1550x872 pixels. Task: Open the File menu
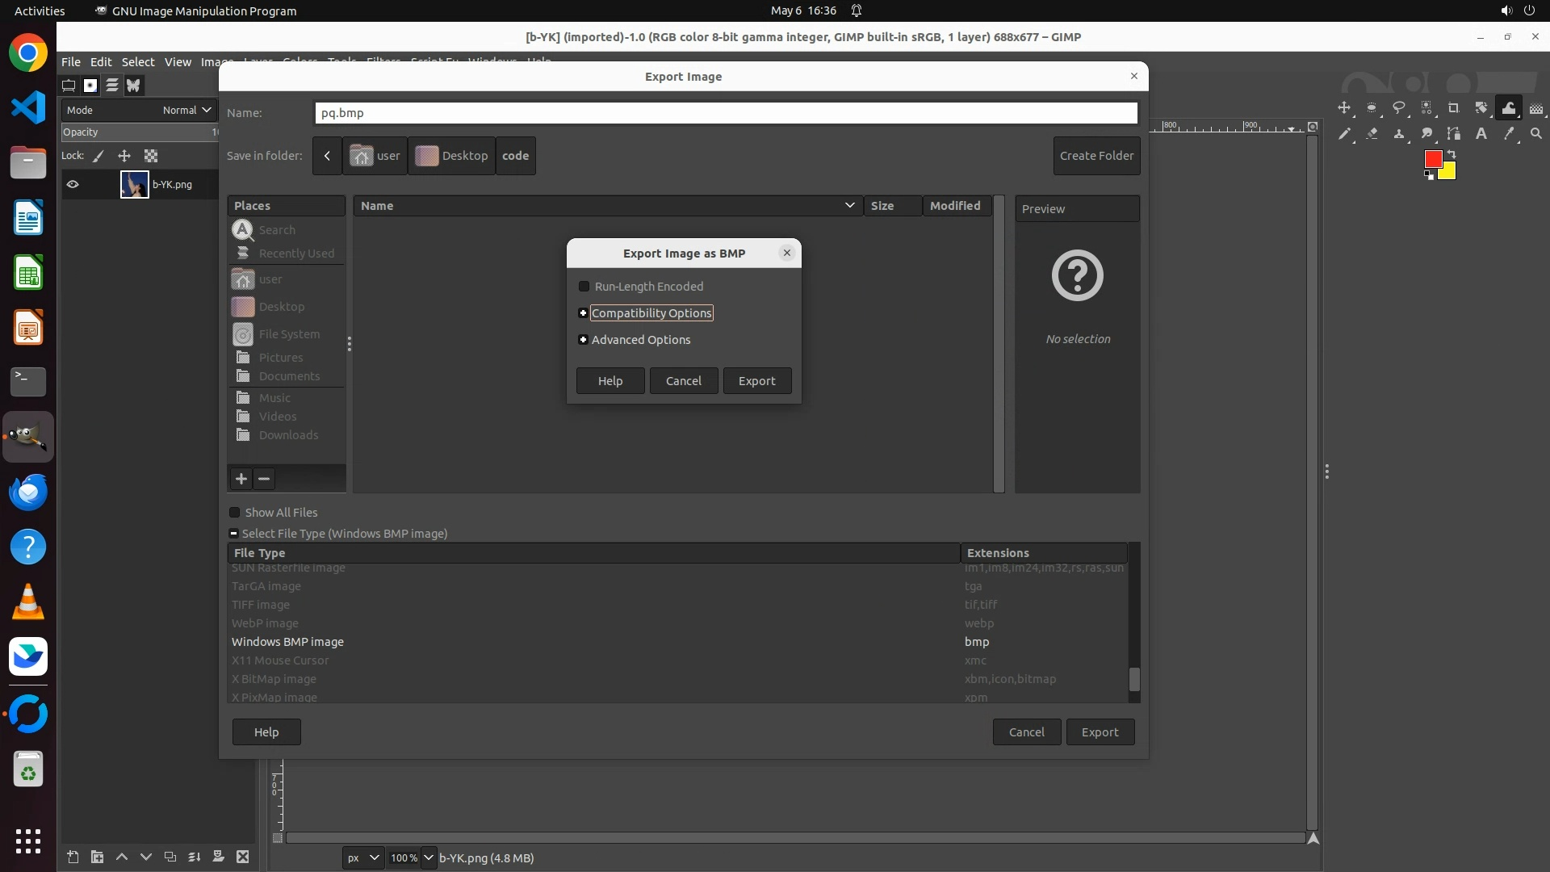[x=71, y=62]
